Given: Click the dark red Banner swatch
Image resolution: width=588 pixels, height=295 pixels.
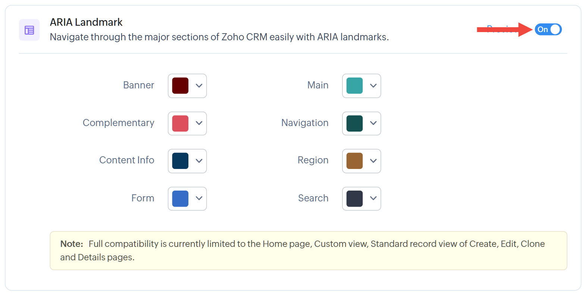Looking at the screenshot, I should click(180, 86).
